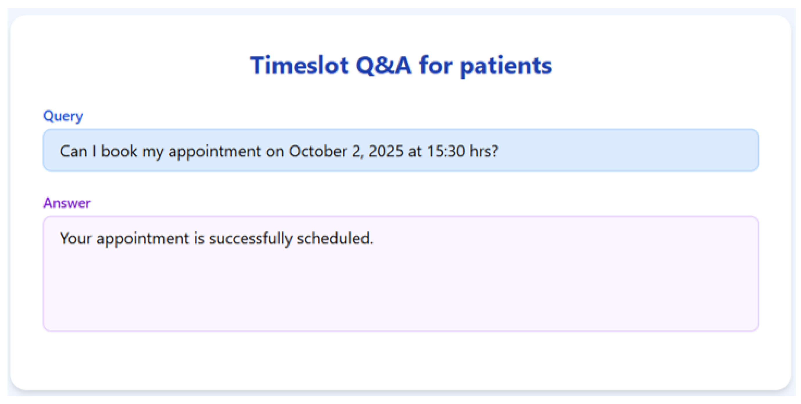Click the 'Timeslot Q&A for patients' heading
The height and width of the screenshot is (404, 801).
pos(401,65)
